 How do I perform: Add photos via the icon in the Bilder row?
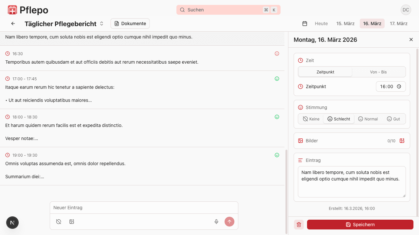coord(402,141)
